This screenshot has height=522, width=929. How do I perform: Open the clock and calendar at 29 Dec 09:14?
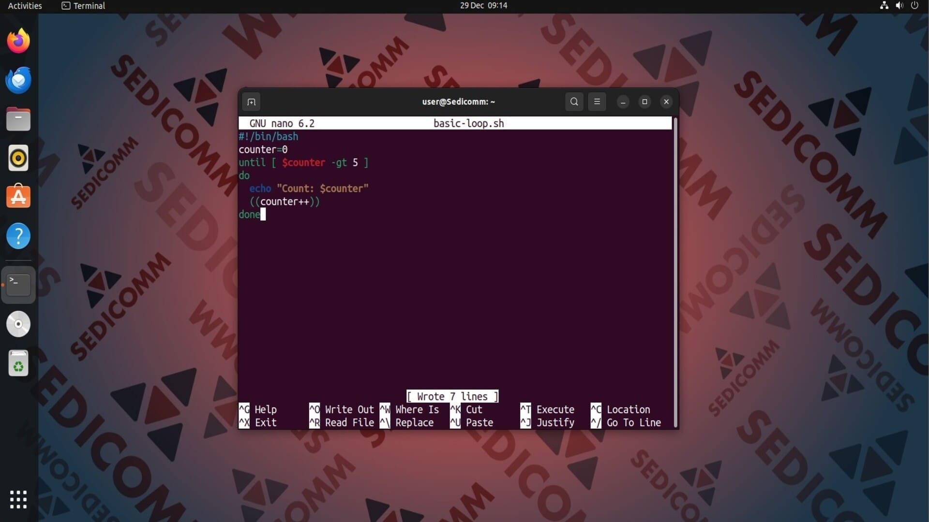coord(483,6)
